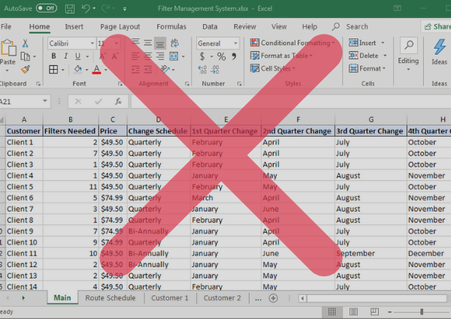Click the Name Box showing A21
451x319 pixels.
[x=23, y=101]
